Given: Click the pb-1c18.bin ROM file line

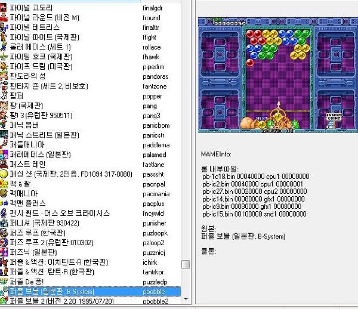Looking at the screenshot, I should coord(256,177).
